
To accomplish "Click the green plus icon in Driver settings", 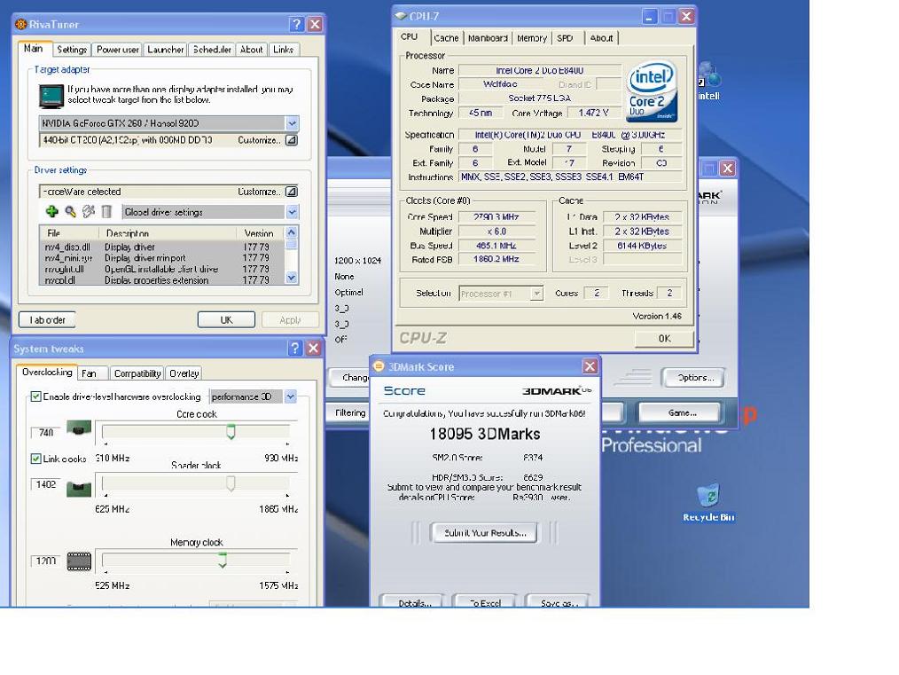I will click(x=52, y=212).
